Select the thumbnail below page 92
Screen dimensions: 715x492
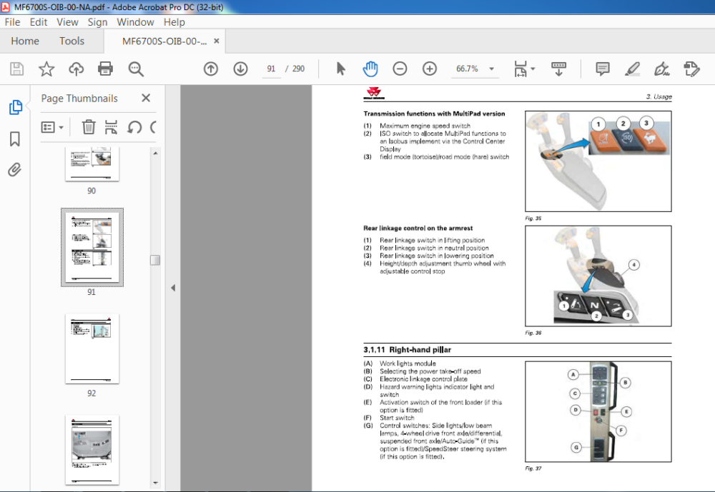92,450
